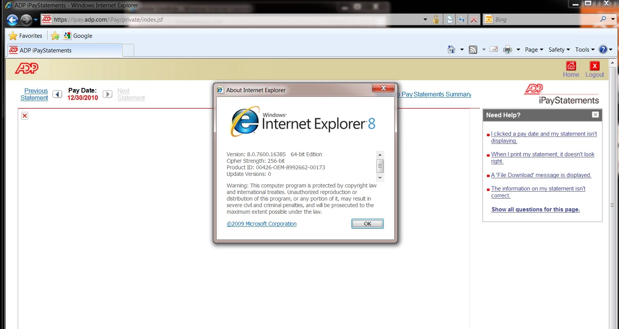Click the version info scrollbar thumb
619x329 pixels.
pos(380,166)
